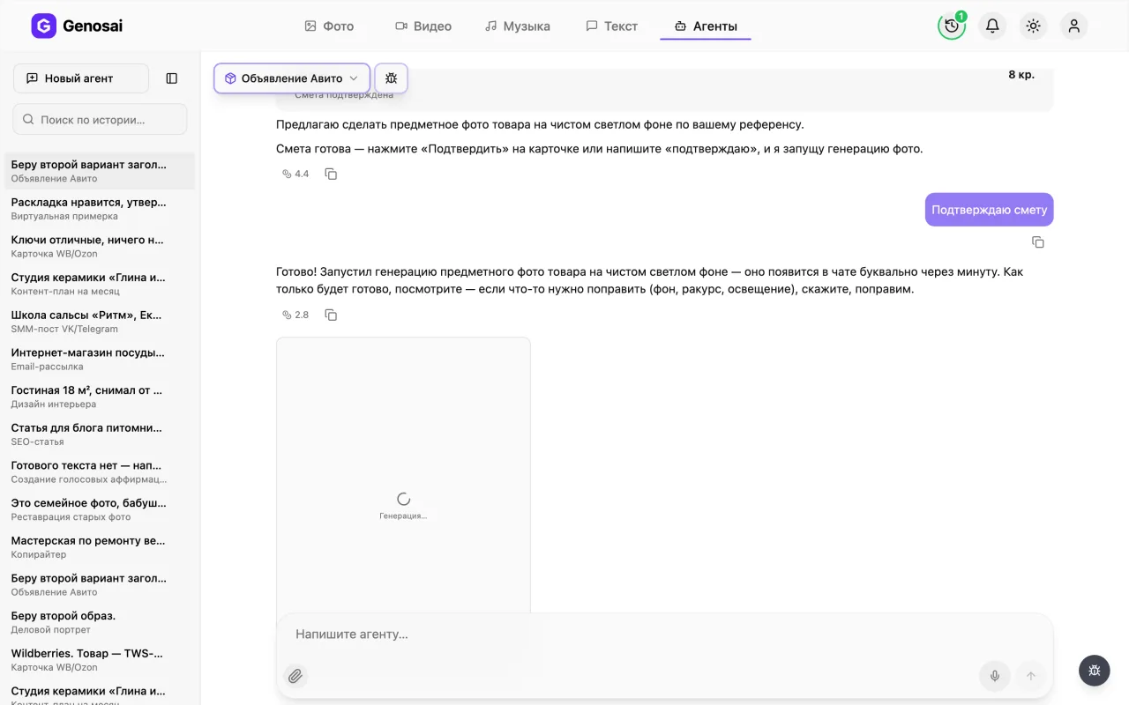This screenshot has width=1129, height=705.
Task: Switch to the Текст tab
Action: pos(612,26)
